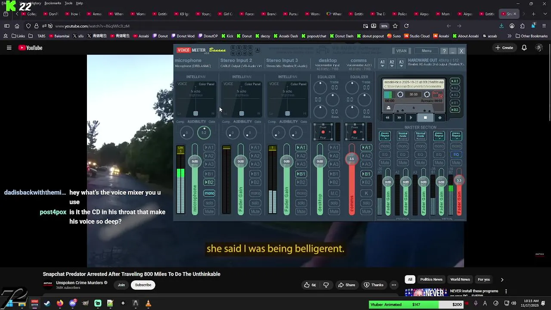The width and height of the screenshot is (551, 310).
Task: Start recording on the cassette recorder
Action: tap(440, 118)
